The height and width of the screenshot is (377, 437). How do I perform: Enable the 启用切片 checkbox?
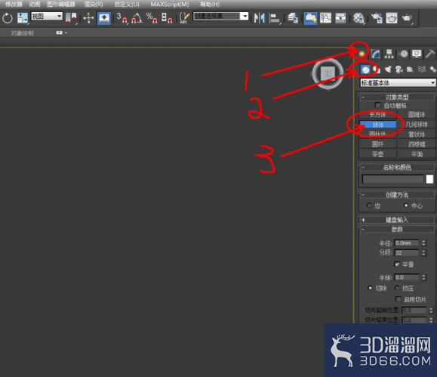point(399,299)
